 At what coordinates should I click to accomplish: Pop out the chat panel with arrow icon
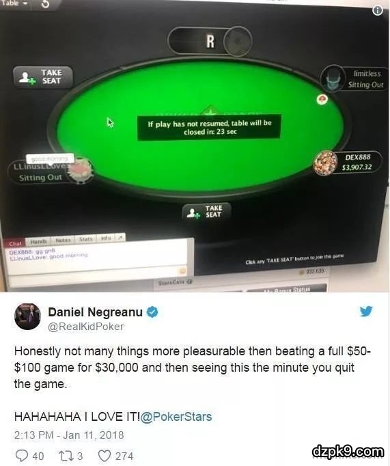click(x=120, y=238)
